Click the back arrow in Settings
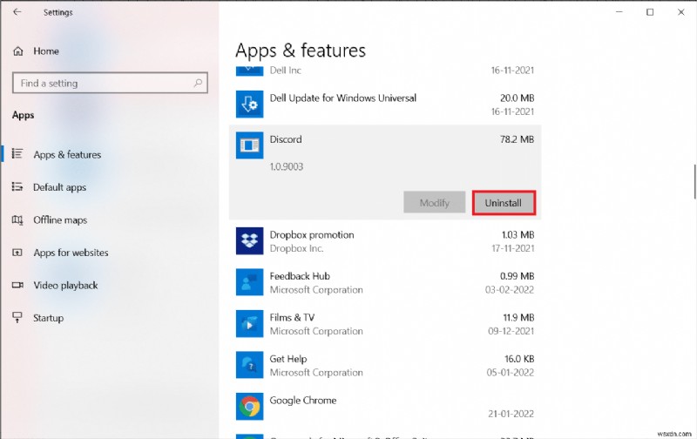Image resolution: width=697 pixels, height=439 pixels. pyautogui.click(x=17, y=12)
